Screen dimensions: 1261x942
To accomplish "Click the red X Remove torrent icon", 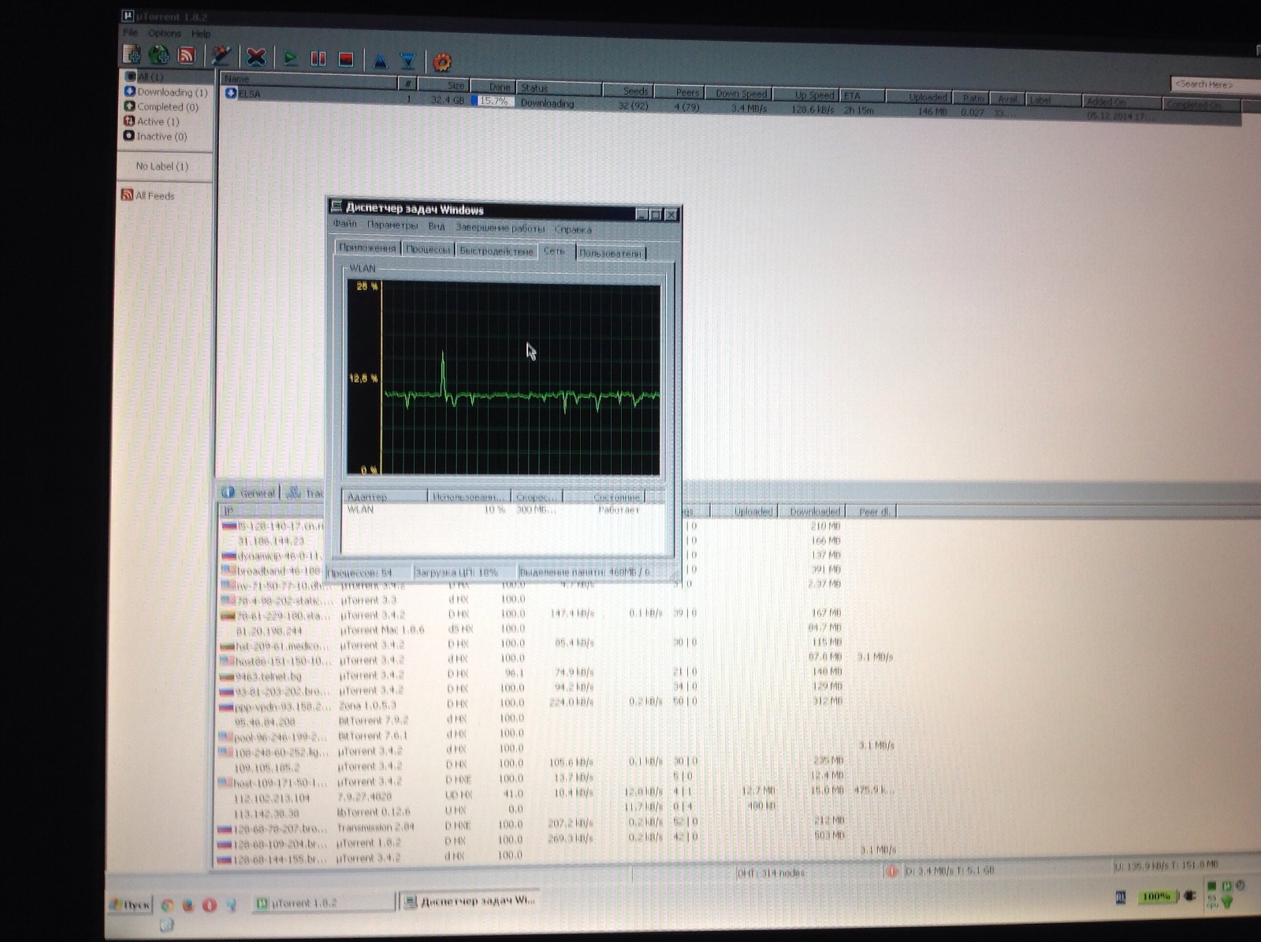I will pos(255,57).
